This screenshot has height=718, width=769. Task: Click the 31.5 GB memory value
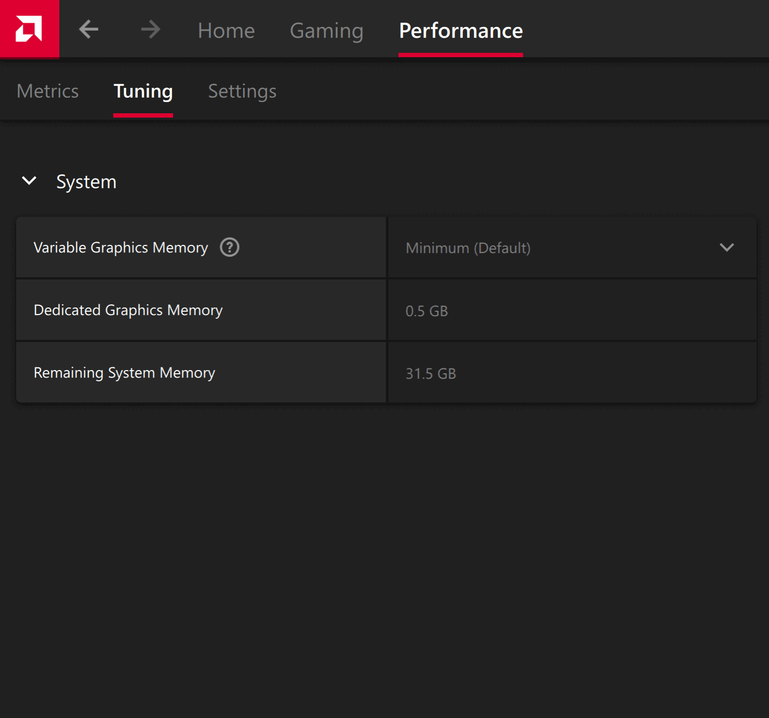pyautogui.click(x=431, y=373)
